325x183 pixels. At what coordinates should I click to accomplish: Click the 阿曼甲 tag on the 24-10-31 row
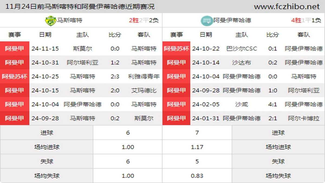(15, 63)
